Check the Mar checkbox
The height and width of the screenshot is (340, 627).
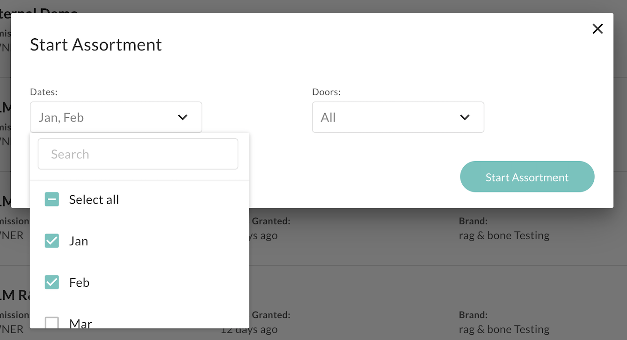(51, 323)
